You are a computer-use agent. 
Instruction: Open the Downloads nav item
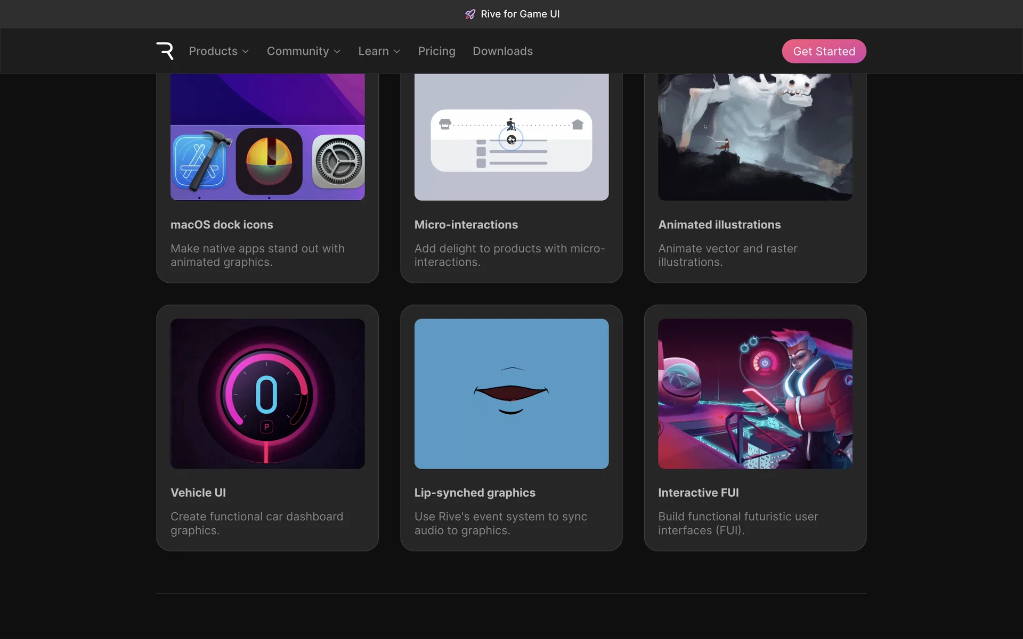[x=502, y=51]
